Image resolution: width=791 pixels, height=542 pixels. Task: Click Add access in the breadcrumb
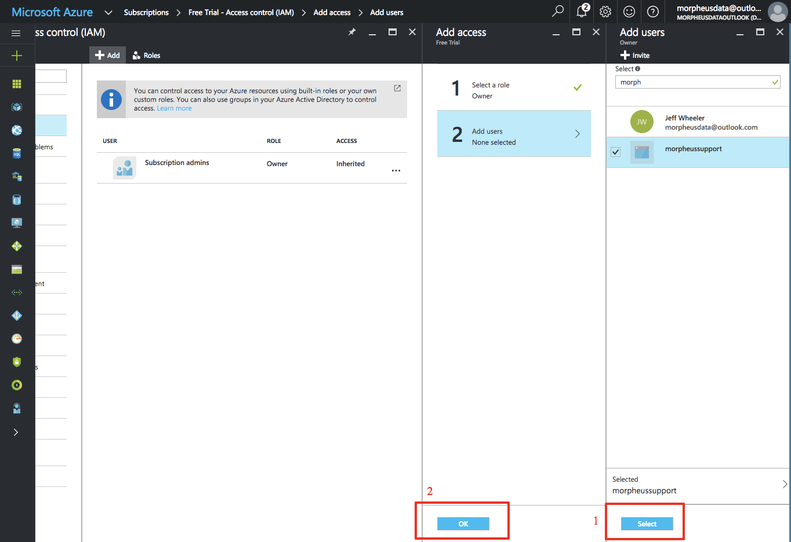(332, 12)
